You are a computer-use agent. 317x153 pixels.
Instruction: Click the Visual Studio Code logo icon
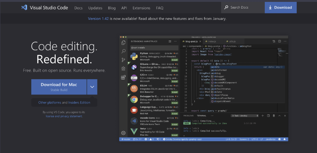click(24, 7)
